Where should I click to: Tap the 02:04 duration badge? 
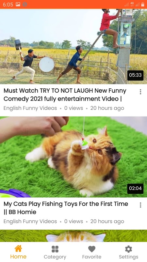(135, 188)
